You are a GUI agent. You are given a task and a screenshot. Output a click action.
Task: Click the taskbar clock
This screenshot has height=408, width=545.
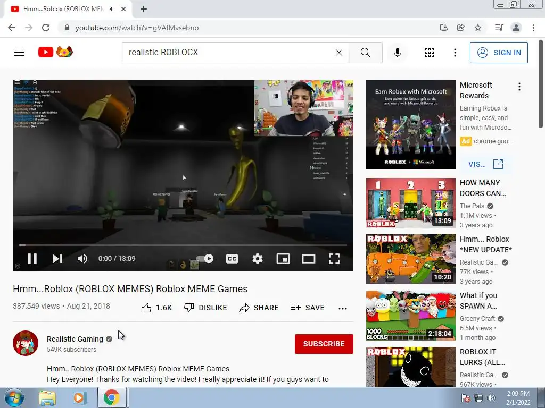point(518,398)
